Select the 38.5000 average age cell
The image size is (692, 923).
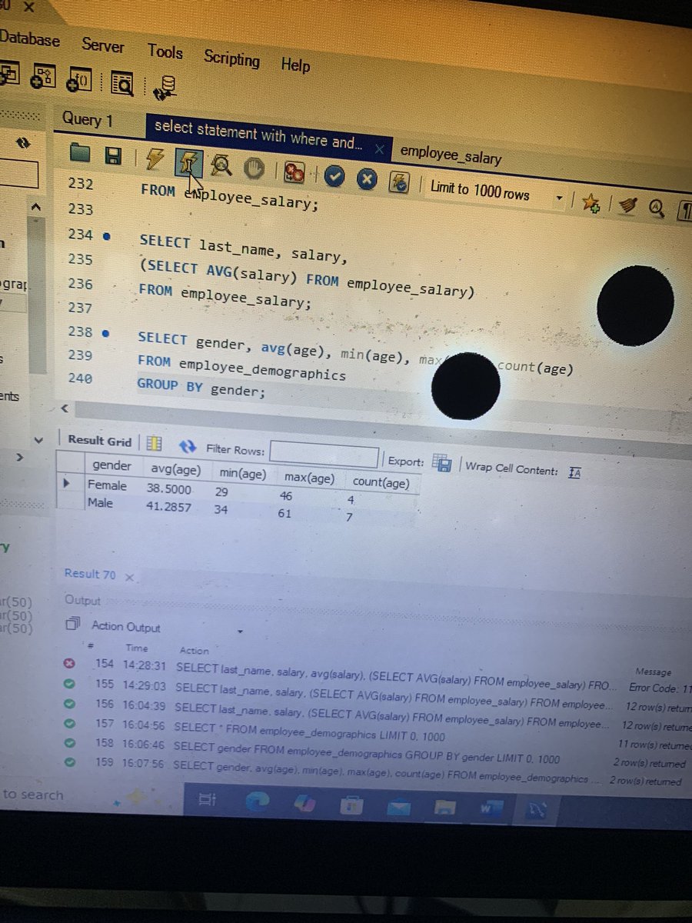pos(169,488)
